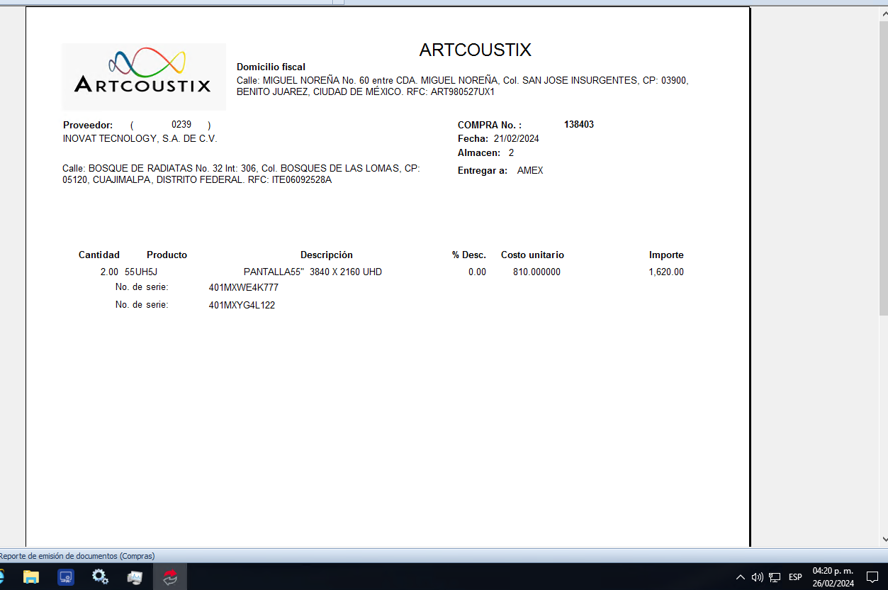Select the active red arrow taskbar app
This screenshot has height=590, width=888.
[x=170, y=577]
